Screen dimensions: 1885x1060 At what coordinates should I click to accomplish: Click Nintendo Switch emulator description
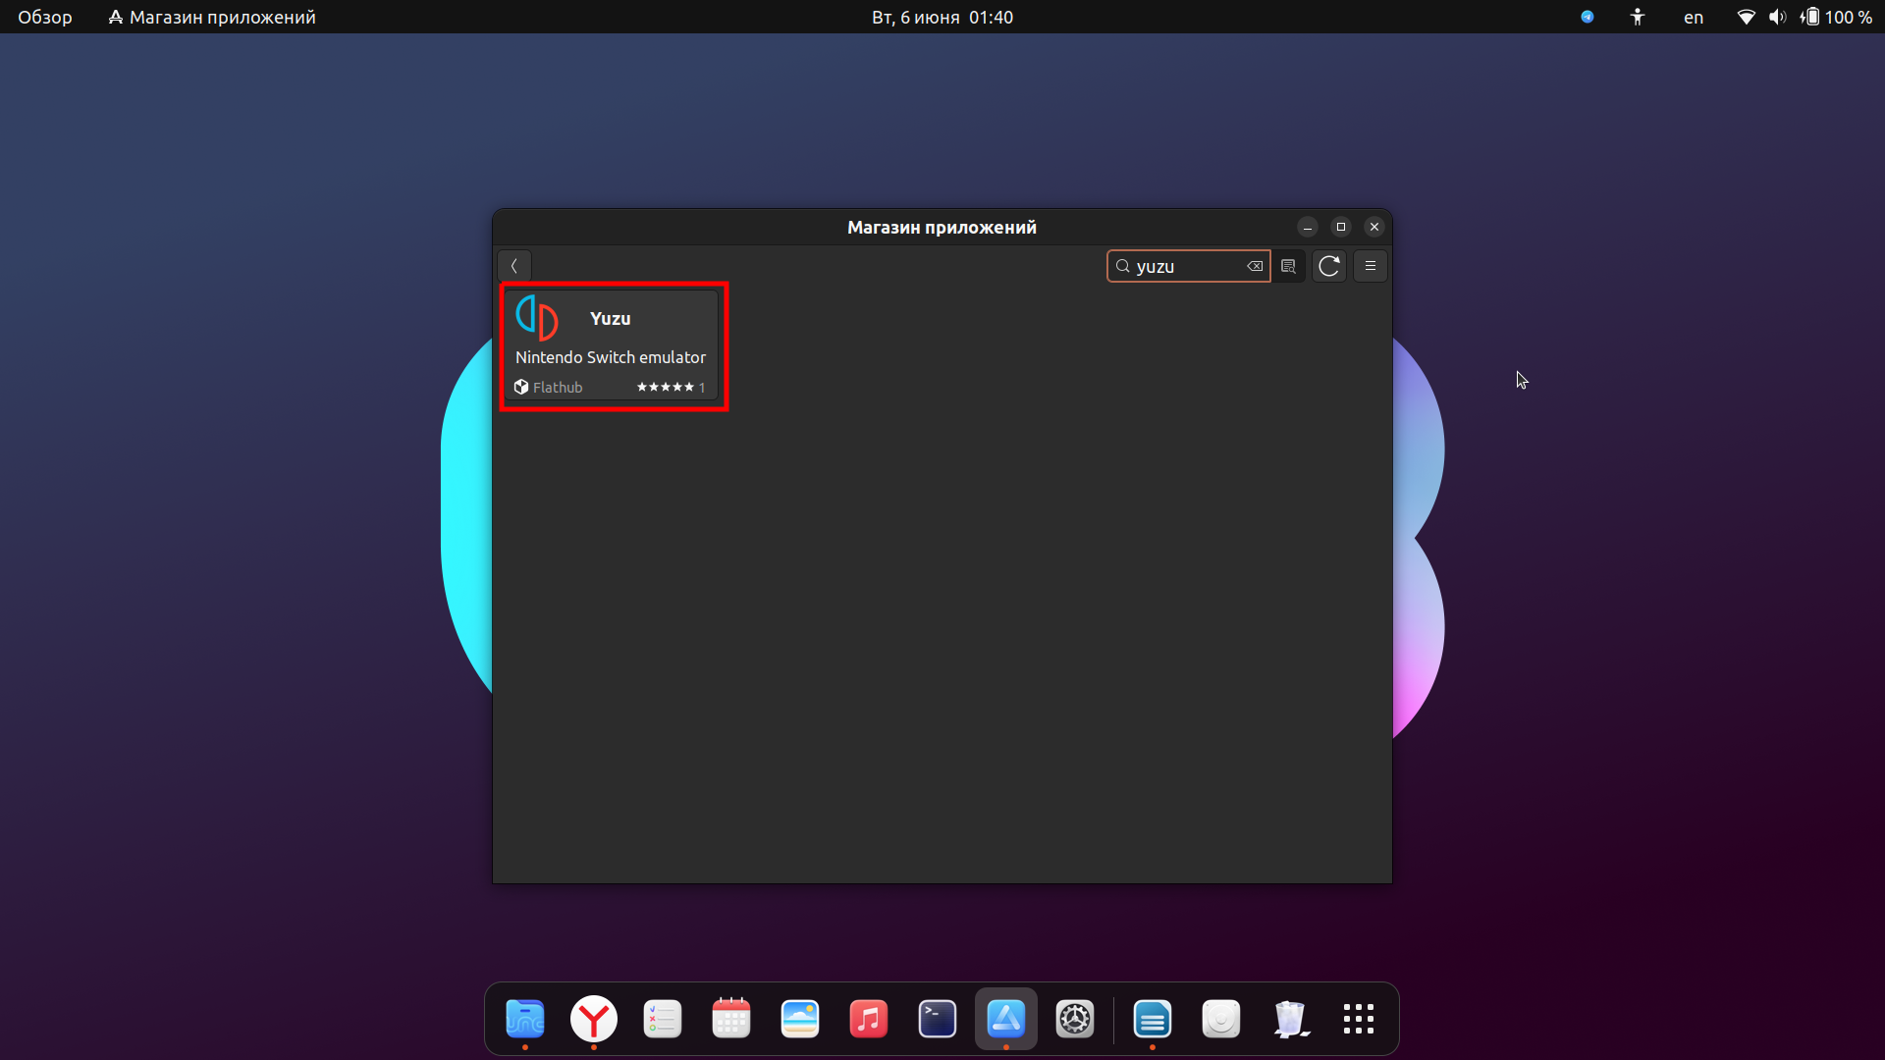coord(611,357)
